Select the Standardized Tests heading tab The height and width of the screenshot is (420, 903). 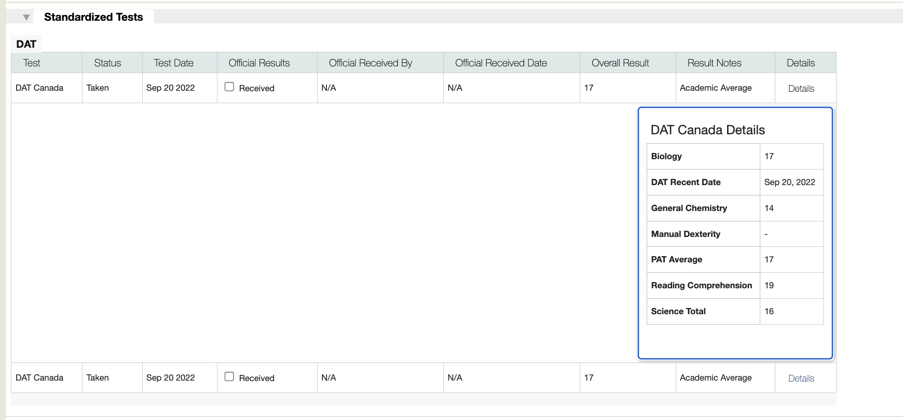(x=93, y=17)
